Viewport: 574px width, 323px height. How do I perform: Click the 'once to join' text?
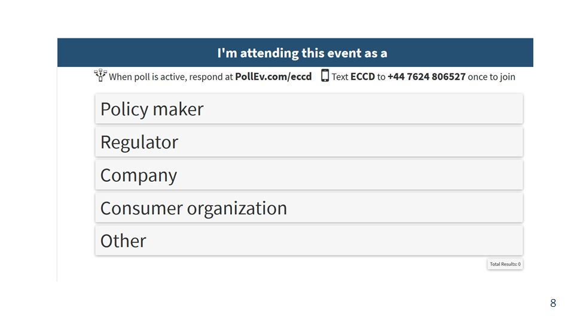point(491,77)
